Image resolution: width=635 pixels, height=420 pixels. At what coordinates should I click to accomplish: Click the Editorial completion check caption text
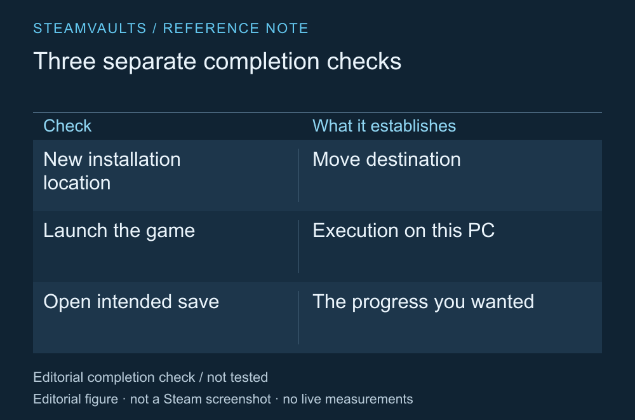(x=114, y=377)
